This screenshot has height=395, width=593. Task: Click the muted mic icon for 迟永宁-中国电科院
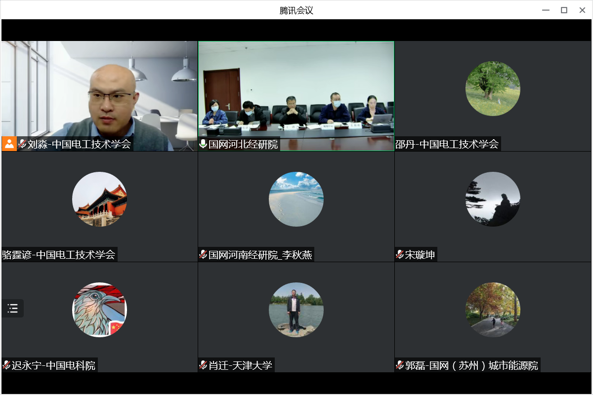point(6,365)
